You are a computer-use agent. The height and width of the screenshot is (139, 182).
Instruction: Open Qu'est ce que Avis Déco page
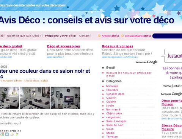(x=24, y=36)
